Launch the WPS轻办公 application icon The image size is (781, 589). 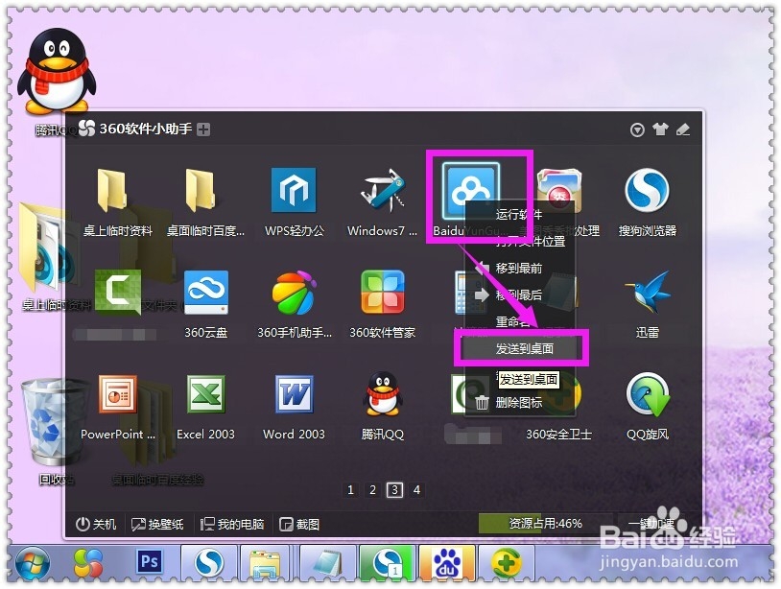(294, 190)
